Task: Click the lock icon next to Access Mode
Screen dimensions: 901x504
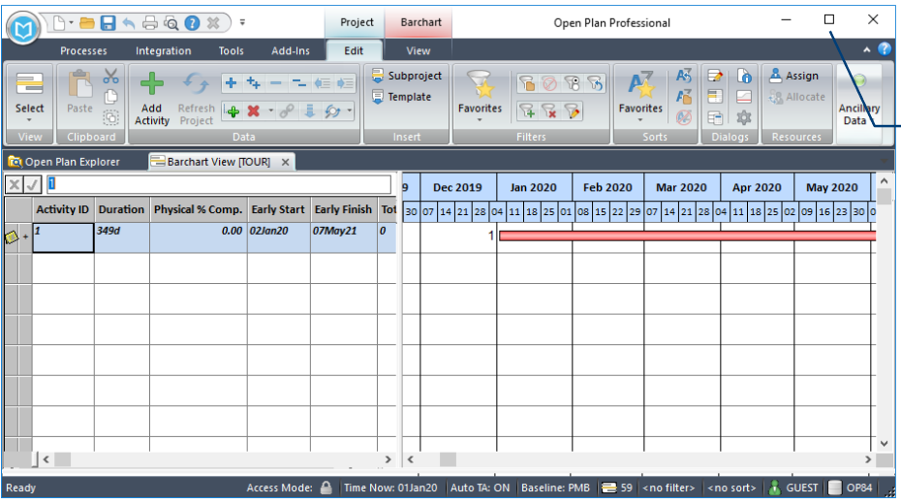Action: (x=326, y=488)
